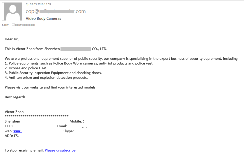Click the received date Ср 02.03.2016 13:59

click(38, 4)
